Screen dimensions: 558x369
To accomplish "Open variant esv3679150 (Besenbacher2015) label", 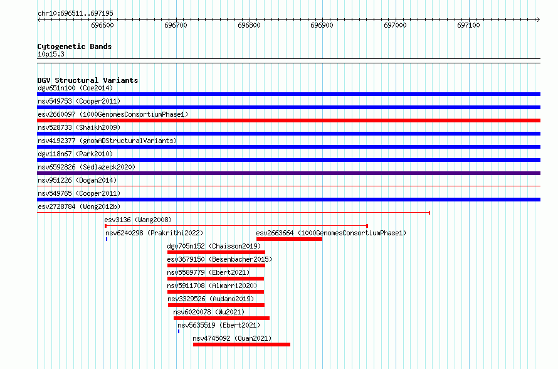I will coord(219,259).
